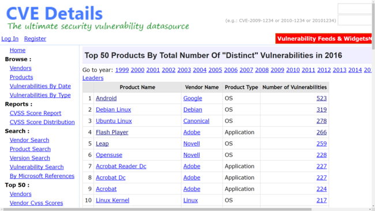Screen dimensions: 375x211
Task: Go to year 2003
Action: 184,70
